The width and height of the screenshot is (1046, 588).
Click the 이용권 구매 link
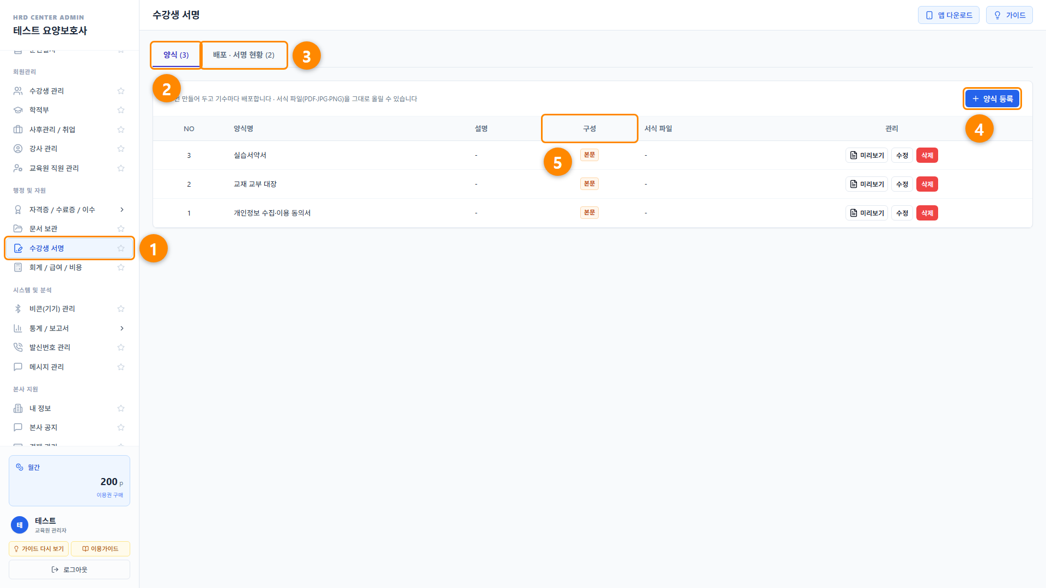coord(110,495)
